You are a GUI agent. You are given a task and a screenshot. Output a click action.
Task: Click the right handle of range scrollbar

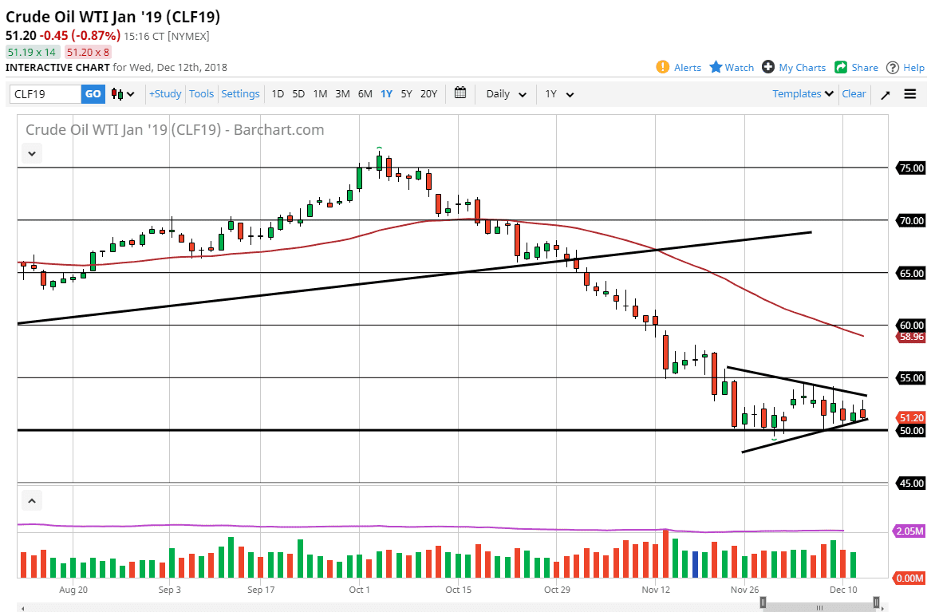pos(876,602)
